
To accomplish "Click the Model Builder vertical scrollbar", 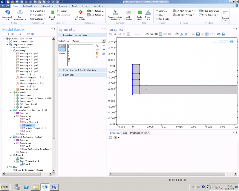I will click(x=54, y=90).
